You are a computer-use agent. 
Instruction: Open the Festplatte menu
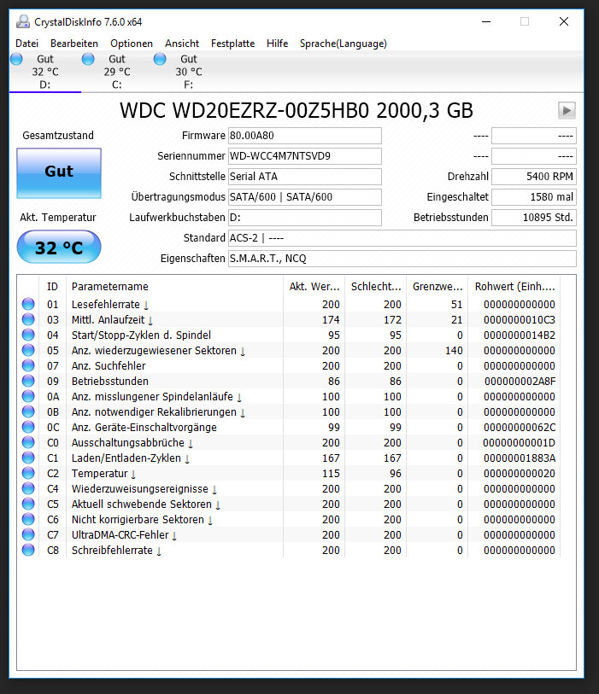pos(232,44)
